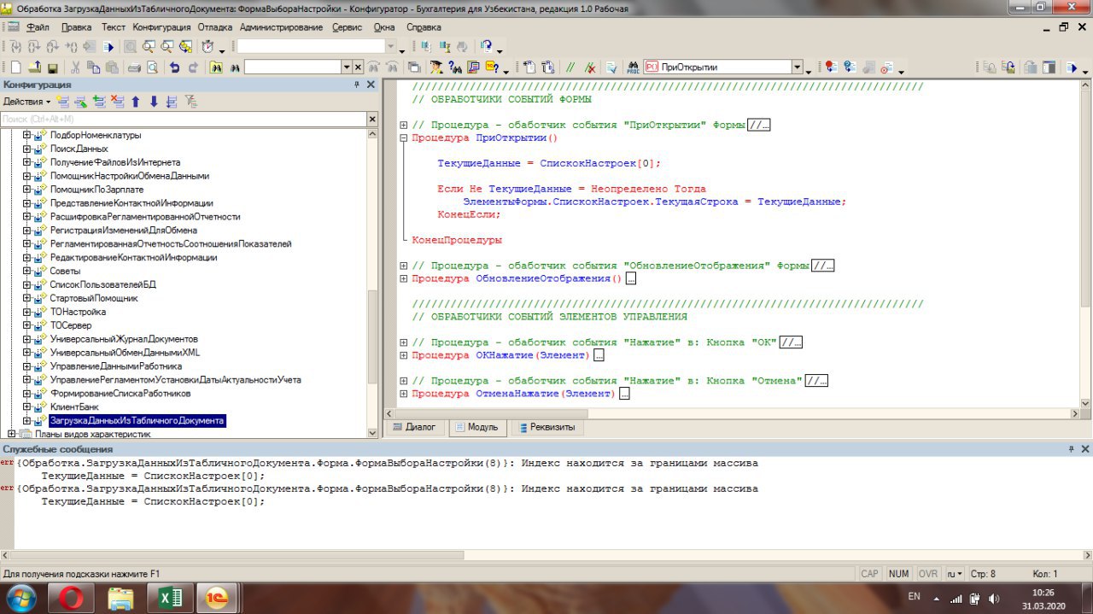The image size is (1093, 614).
Task: Click the stopwatch performance measurement icon
Action: tap(207, 46)
